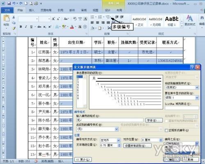Click the Bullets list icon
Screen dimensions: 205x164
pos(92,17)
